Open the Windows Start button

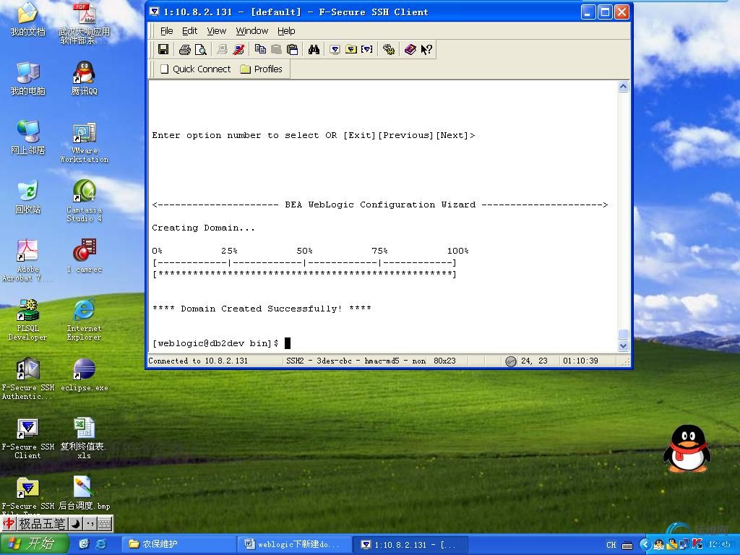coord(34,544)
